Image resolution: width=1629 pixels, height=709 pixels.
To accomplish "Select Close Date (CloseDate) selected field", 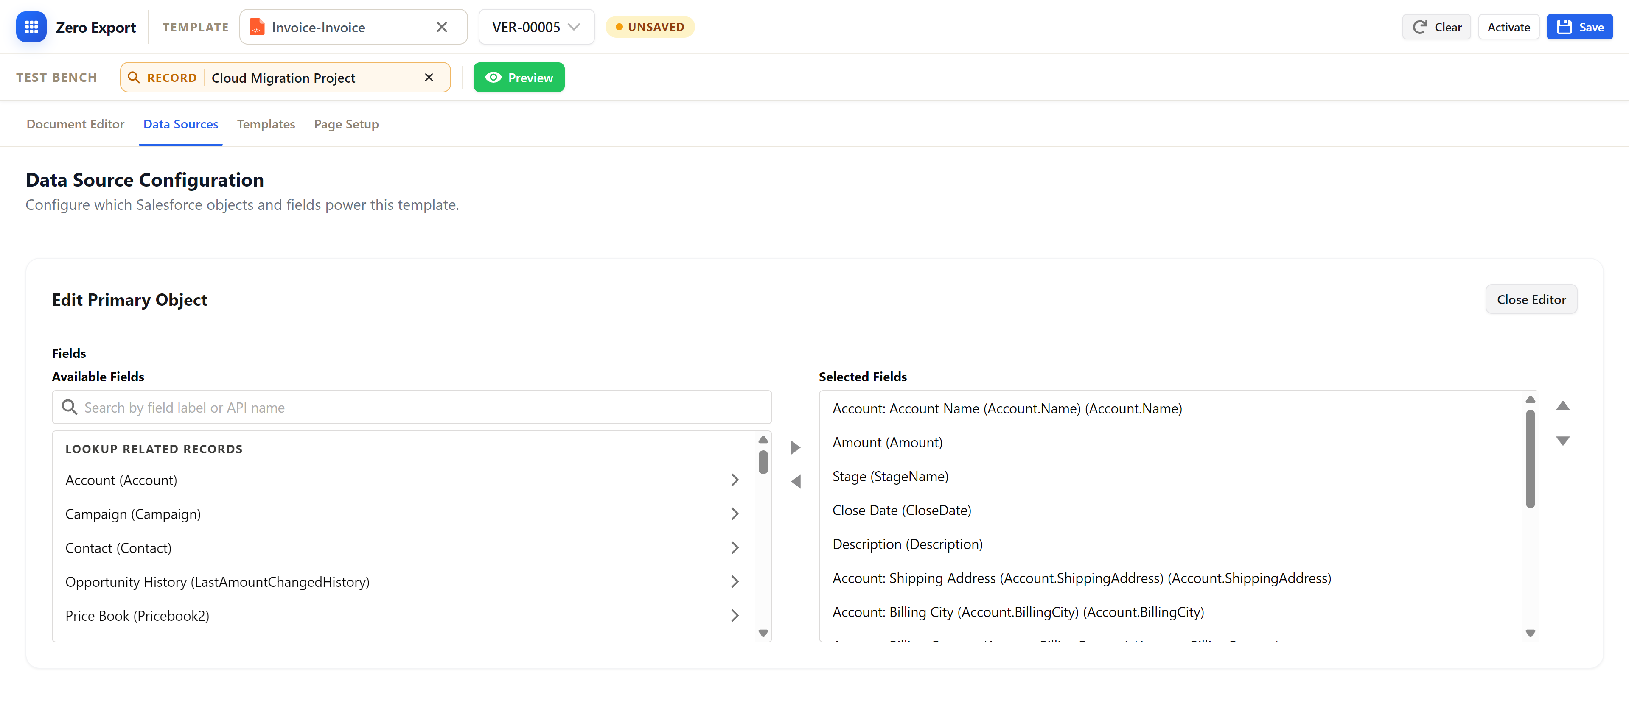I will tap(1171, 511).
